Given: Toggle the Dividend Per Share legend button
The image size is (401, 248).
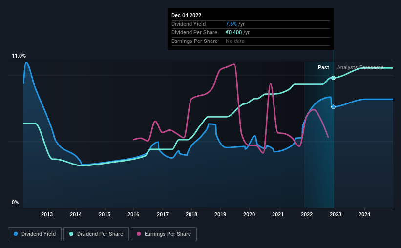Looking at the screenshot, I should pos(96,234).
